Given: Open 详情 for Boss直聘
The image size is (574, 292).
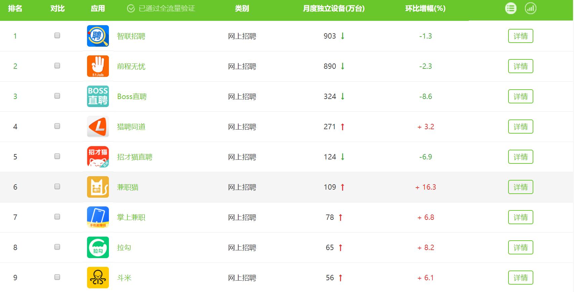Looking at the screenshot, I should (521, 96).
